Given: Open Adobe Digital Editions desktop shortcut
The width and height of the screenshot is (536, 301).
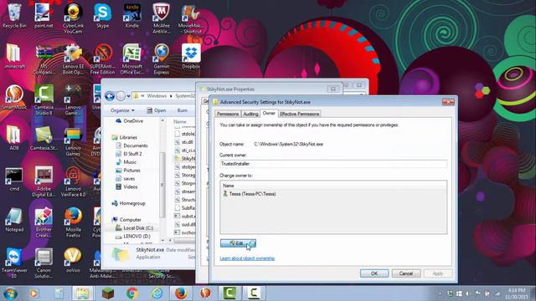Looking at the screenshot, I should pyautogui.click(x=44, y=181).
